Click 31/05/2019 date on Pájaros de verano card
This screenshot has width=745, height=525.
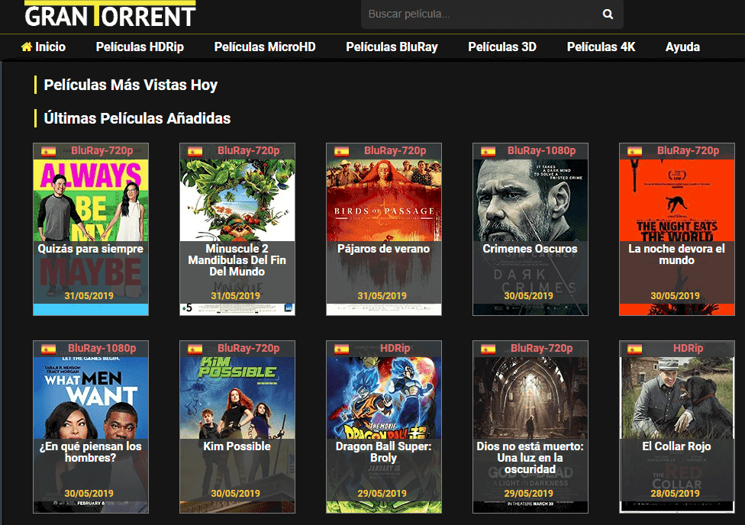pos(382,295)
